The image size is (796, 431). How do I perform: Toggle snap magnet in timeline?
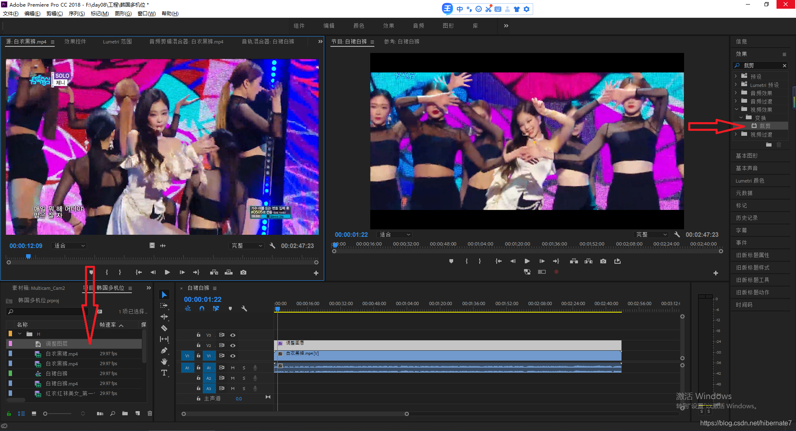click(202, 308)
